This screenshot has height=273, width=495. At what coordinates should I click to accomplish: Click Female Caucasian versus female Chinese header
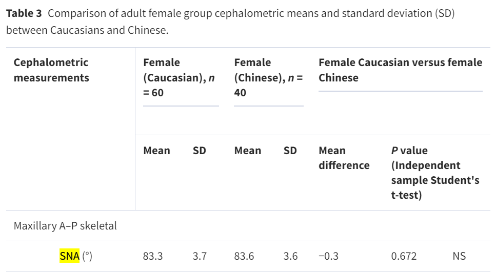[400, 70]
